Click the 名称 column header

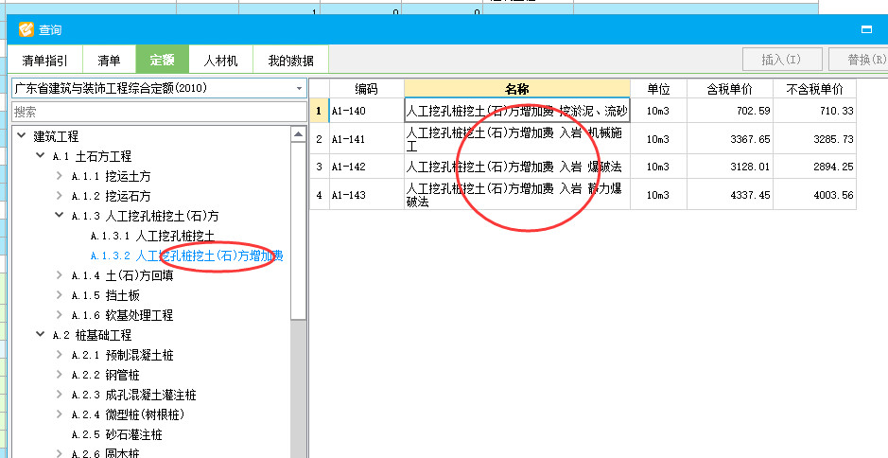point(517,88)
